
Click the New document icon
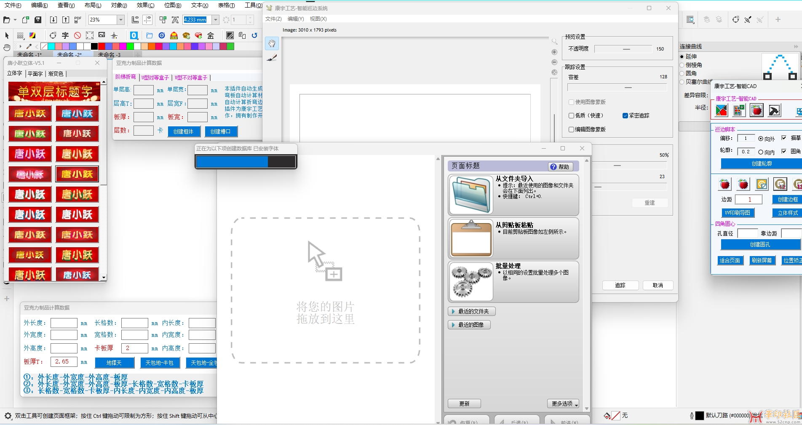26,20
